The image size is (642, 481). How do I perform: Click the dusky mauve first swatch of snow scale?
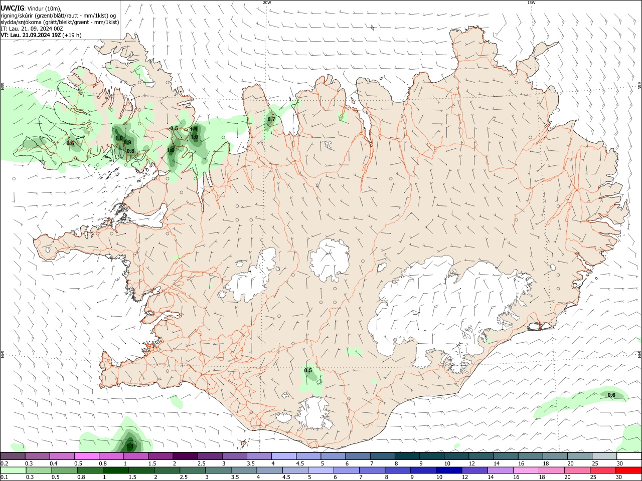click(x=13, y=456)
